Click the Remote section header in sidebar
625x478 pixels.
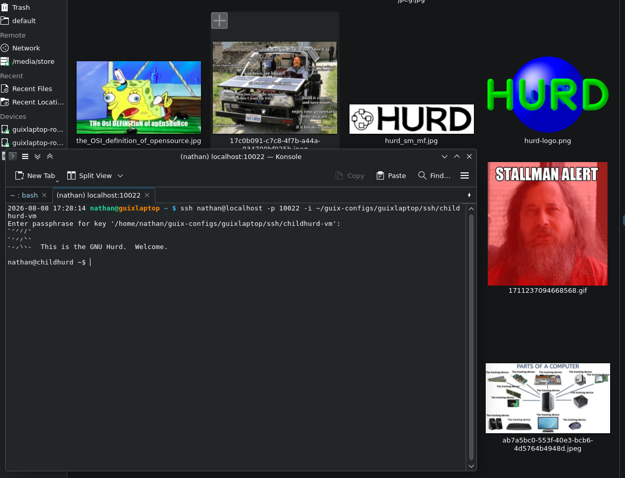13,35
